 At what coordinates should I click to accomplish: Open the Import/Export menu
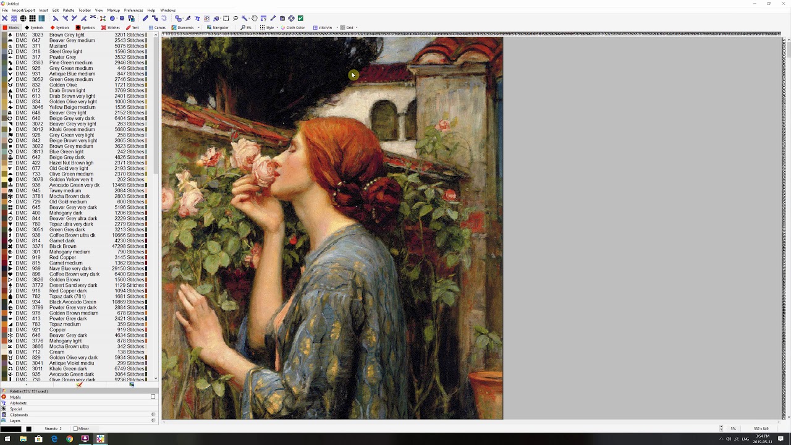pyautogui.click(x=23, y=11)
